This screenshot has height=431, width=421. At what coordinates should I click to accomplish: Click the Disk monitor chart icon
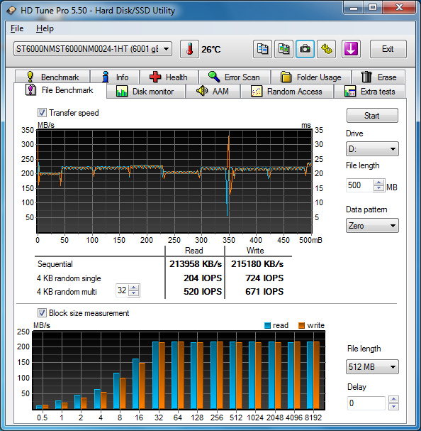click(122, 92)
